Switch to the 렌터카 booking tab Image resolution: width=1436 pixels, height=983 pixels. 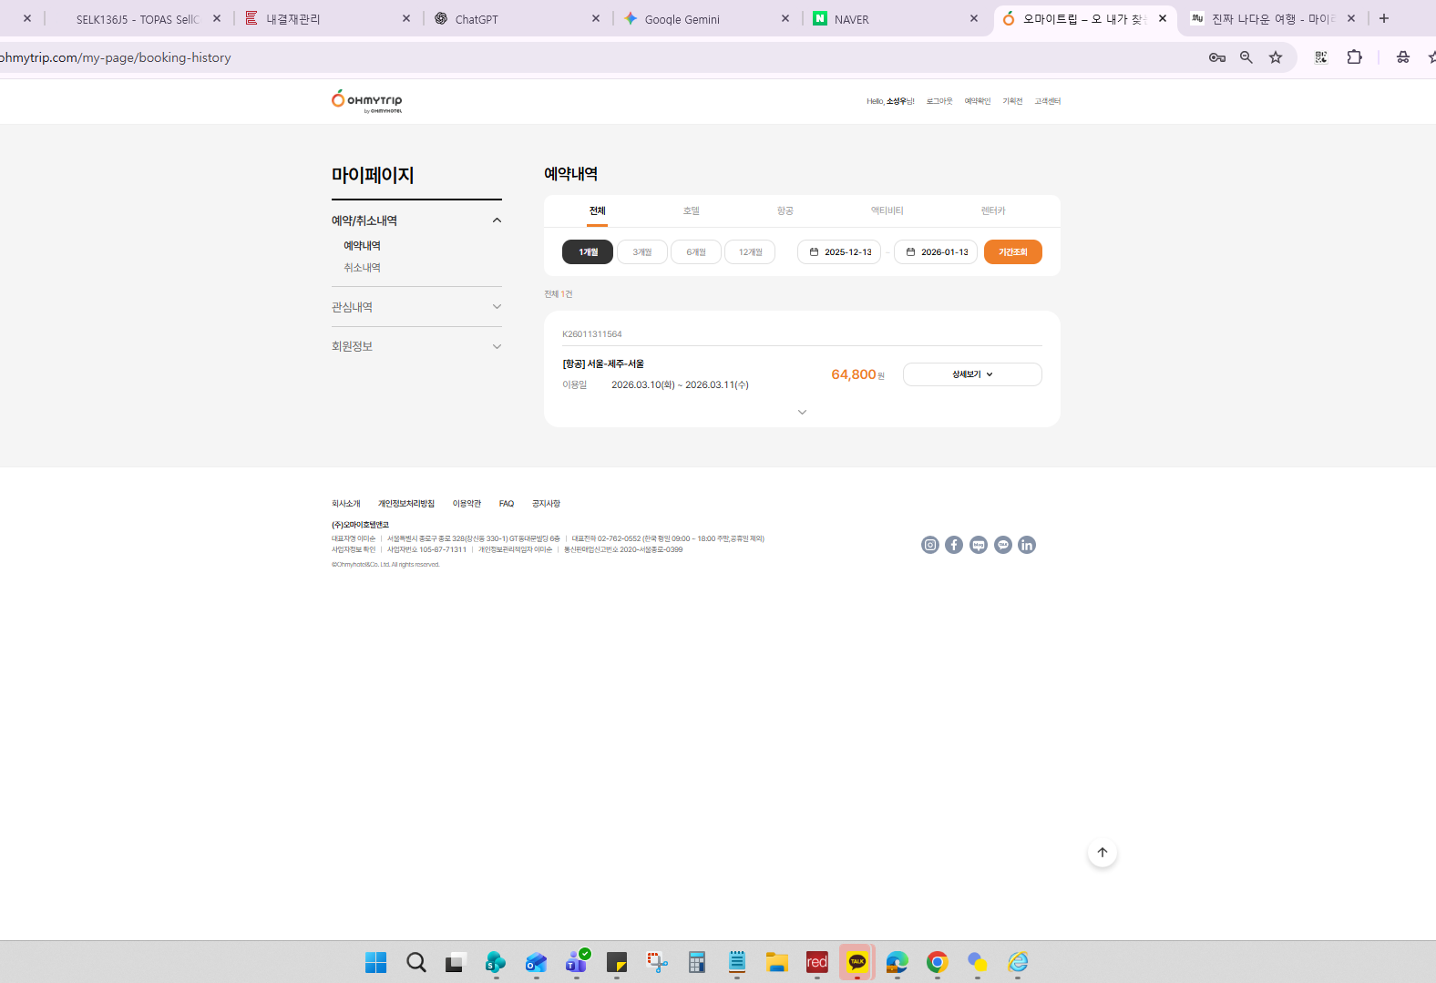(993, 211)
